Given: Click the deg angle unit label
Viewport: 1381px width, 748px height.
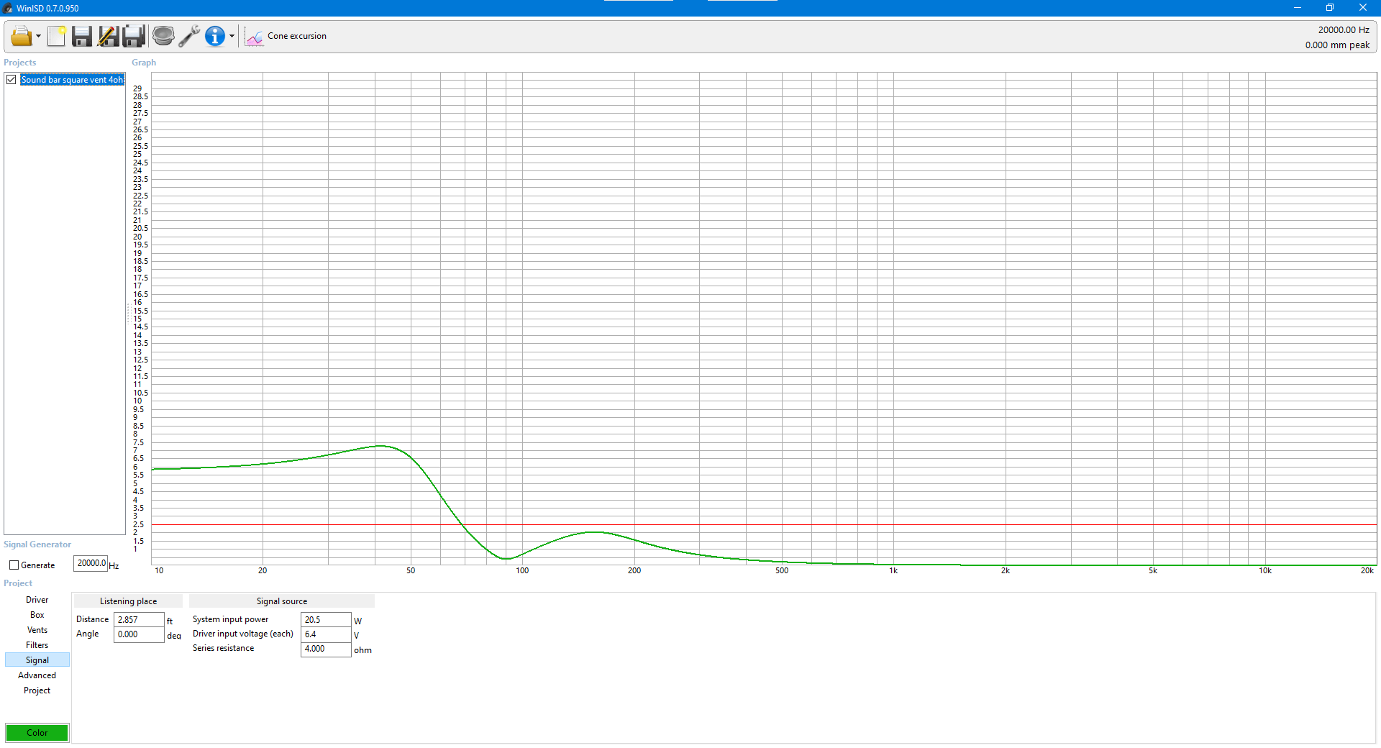Looking at the screenshot, I should (x=174, y=636).
